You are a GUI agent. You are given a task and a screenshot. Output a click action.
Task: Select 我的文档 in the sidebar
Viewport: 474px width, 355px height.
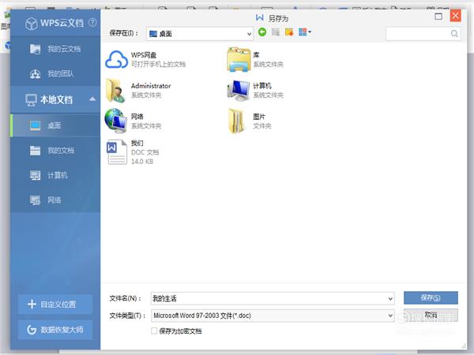click(x=55, y=151)
